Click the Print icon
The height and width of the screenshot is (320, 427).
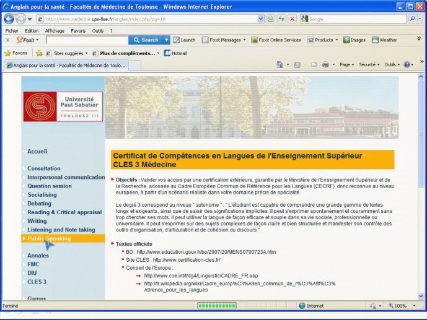[325, 65]
